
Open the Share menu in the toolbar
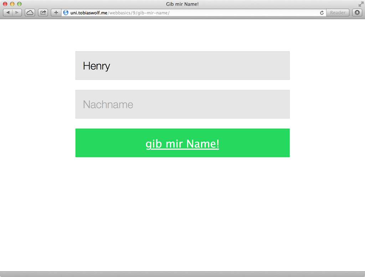tap(43, 13)
